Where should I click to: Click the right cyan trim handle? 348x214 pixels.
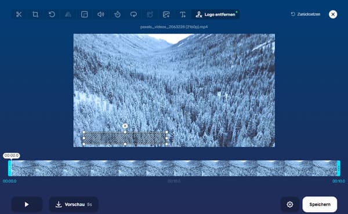(339, 168)
